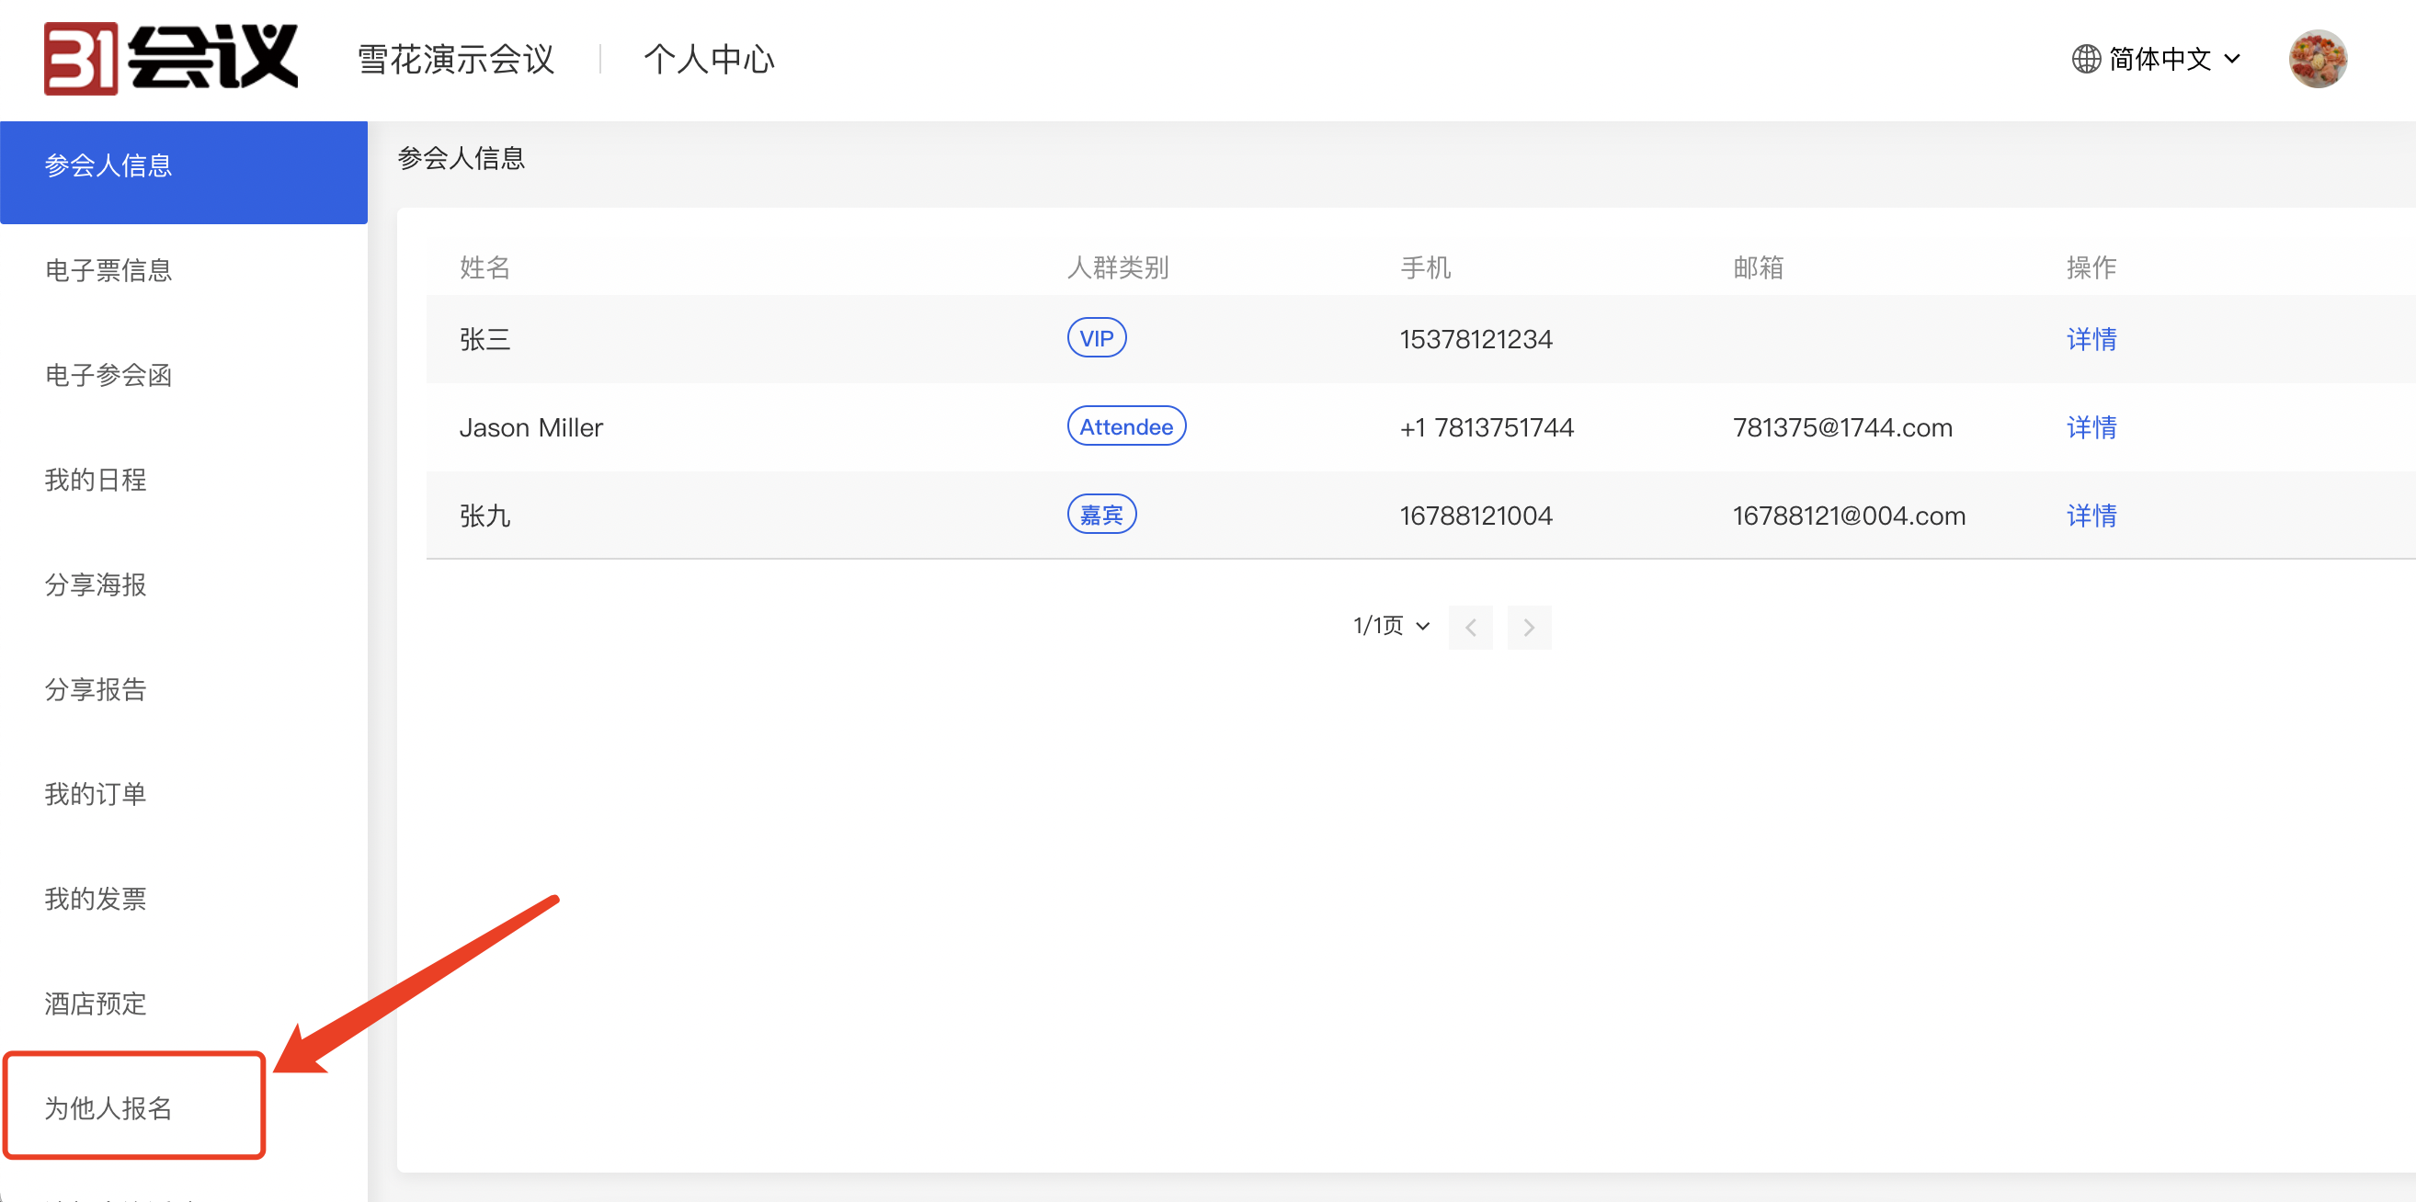Screen dimensions: 2416x1202
Task: Select 我的订单 menu entry
Action: (x=96, y=794)
